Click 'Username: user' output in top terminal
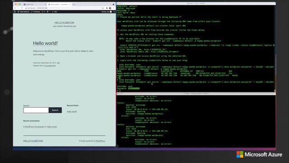This screenshot has height=163, width=289. click(x=125, y=86)
